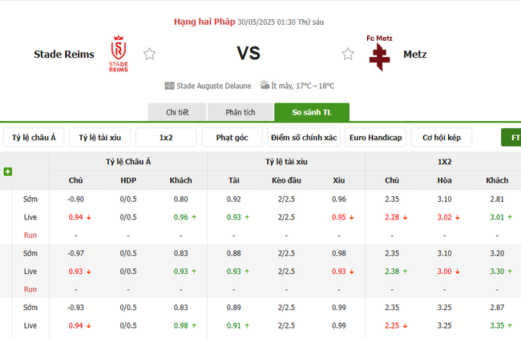Toggle the favorite star next to Stade Reims
The image size is (521, 339).
tap(149, 54)
